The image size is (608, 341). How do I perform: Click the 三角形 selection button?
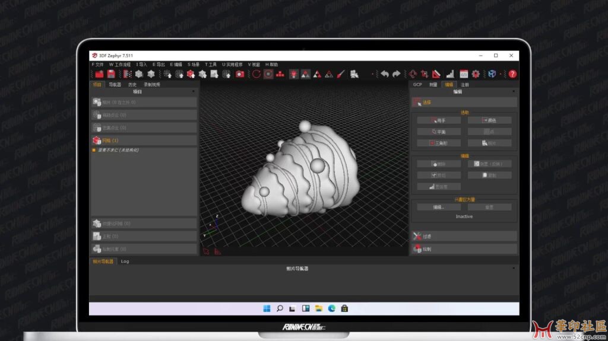coord(439,143)
